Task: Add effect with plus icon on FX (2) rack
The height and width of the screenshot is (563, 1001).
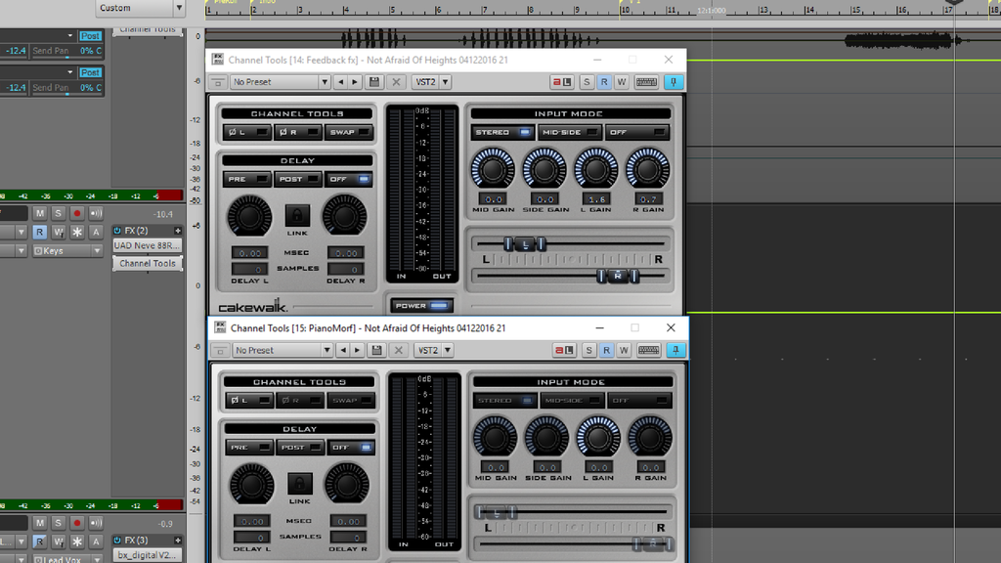Action: pyautogui.click(x=178, y=231)
